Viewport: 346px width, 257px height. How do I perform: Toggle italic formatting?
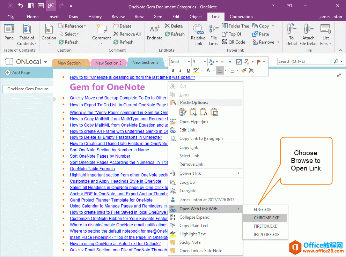pos(181,70)
